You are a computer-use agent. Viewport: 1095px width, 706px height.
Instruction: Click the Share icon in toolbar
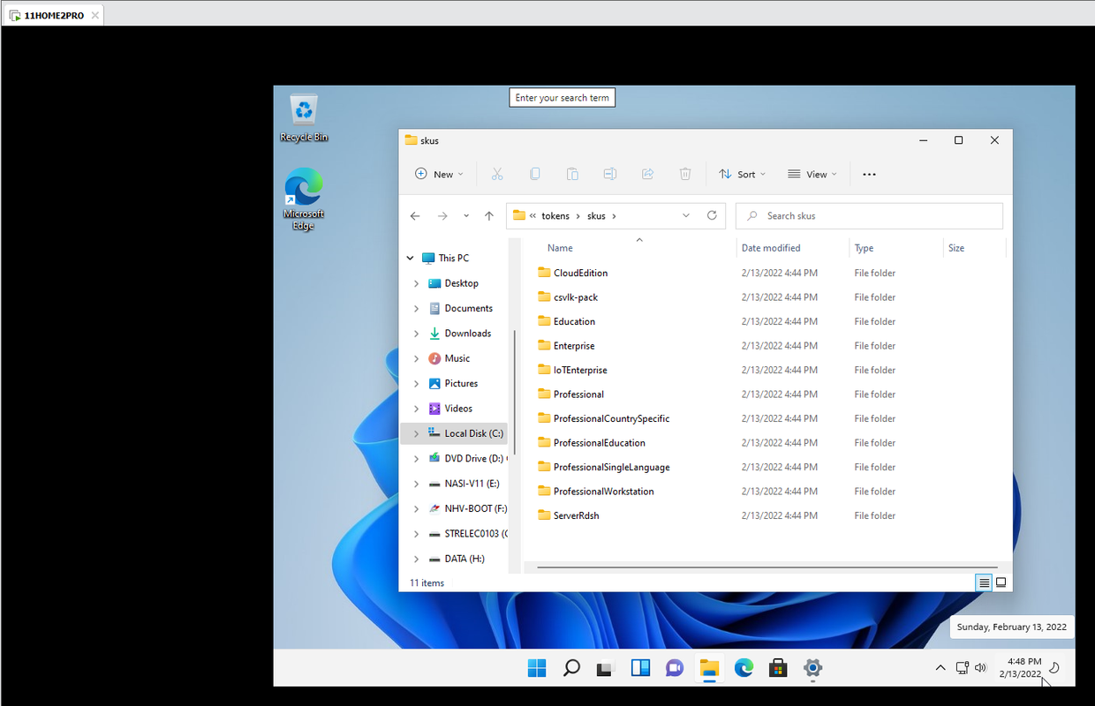tap(647, 174)
